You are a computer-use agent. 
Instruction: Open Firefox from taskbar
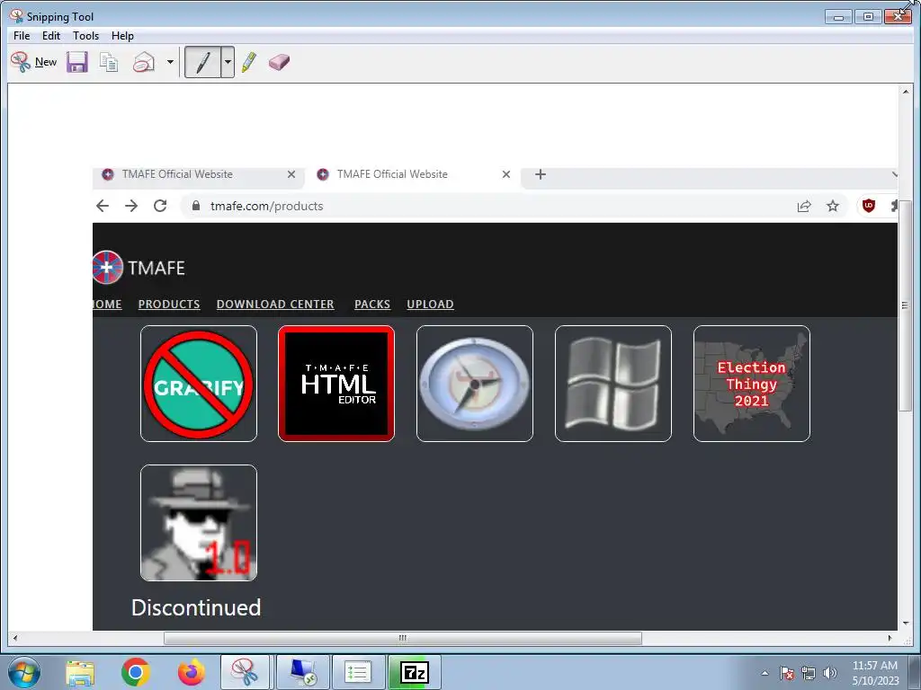click(x=192, y=672)
